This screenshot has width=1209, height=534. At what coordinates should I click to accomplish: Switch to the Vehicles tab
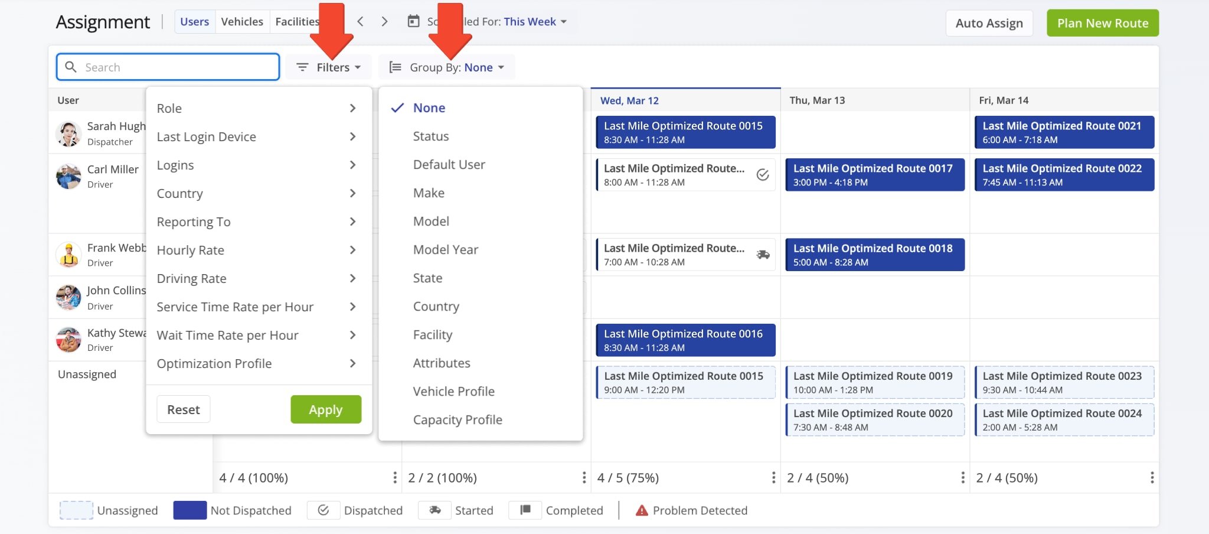click(242, 21)
